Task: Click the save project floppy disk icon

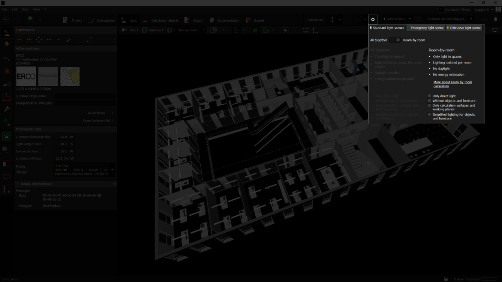Action: 31,19
